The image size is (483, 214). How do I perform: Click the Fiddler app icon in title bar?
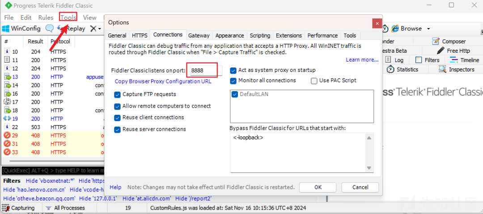coord(8,5)
